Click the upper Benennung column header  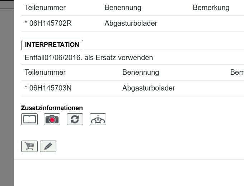coord(123,8)
